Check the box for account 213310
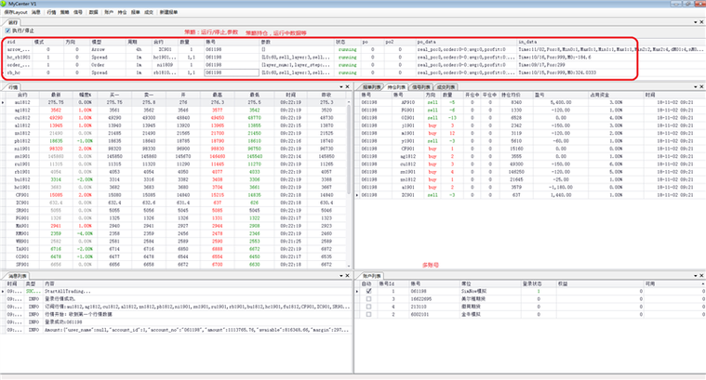This screenshot has width=706, height=380. click(x=367, y=305)
